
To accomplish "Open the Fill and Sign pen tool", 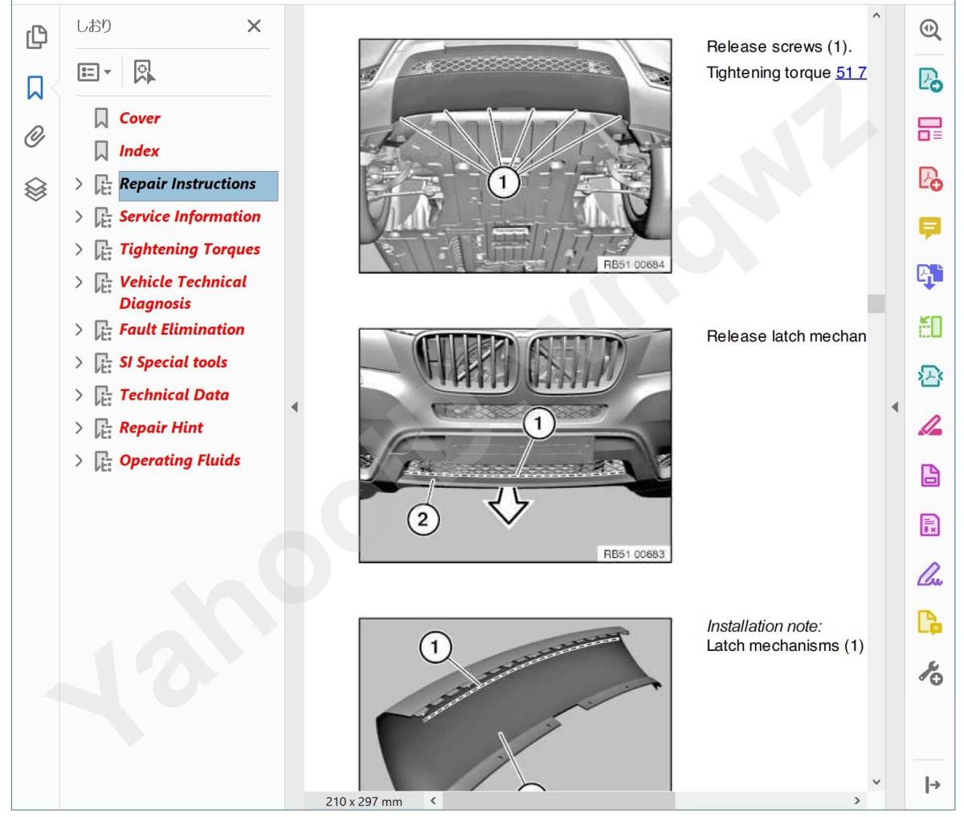I will [930, 574].
